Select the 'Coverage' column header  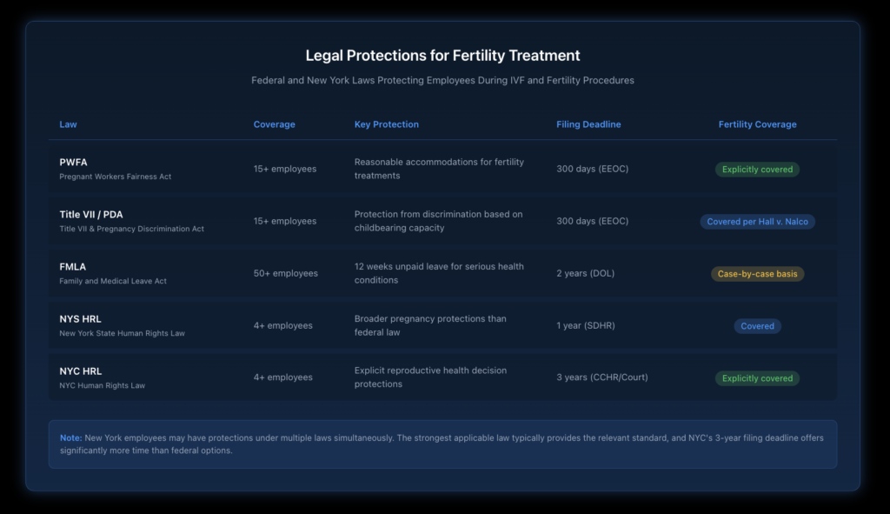(x=274, y=124)
